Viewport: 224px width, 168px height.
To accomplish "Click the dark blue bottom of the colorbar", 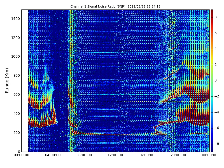I will (212, 150).
